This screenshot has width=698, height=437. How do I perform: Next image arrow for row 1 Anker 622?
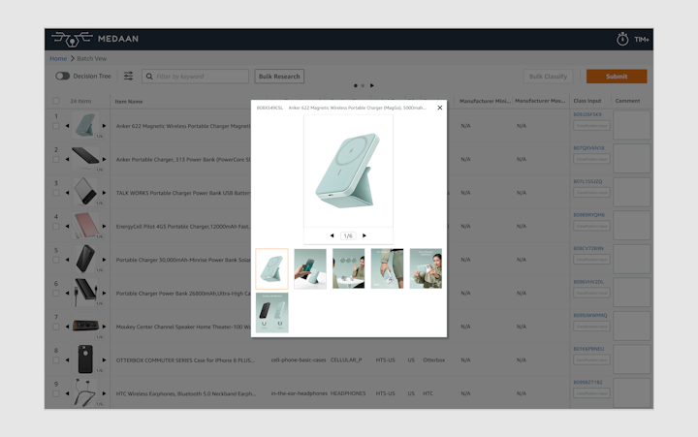pyautogui.click(x=104, y=126)
